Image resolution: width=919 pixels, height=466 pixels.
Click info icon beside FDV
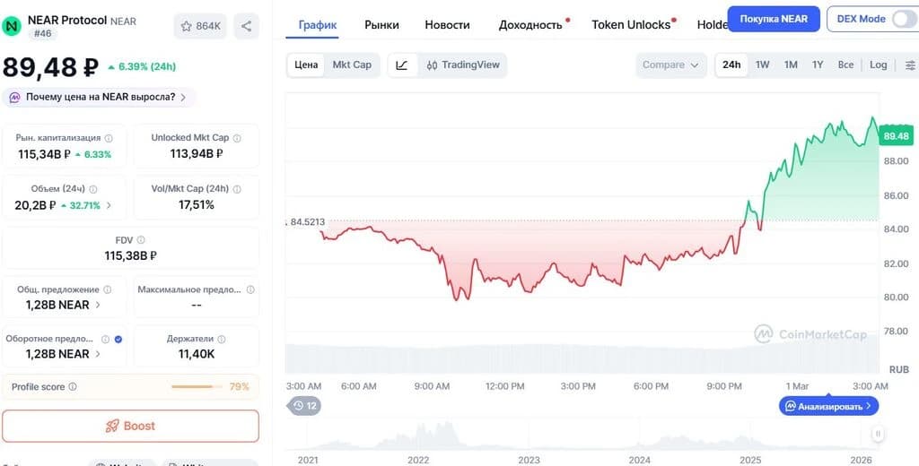(141, 240)
